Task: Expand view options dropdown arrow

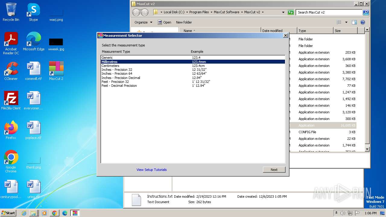Action: [346, 22]
